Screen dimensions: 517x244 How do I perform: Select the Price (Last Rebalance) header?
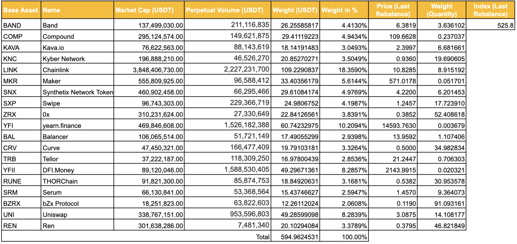coord(393,10)
